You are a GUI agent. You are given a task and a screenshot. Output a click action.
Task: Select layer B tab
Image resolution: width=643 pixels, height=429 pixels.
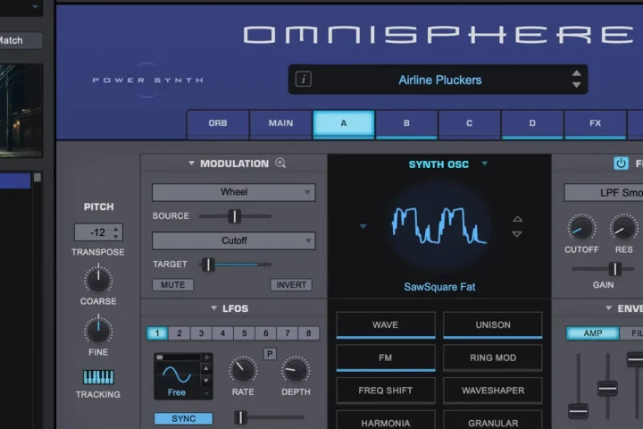click(406, 123)
